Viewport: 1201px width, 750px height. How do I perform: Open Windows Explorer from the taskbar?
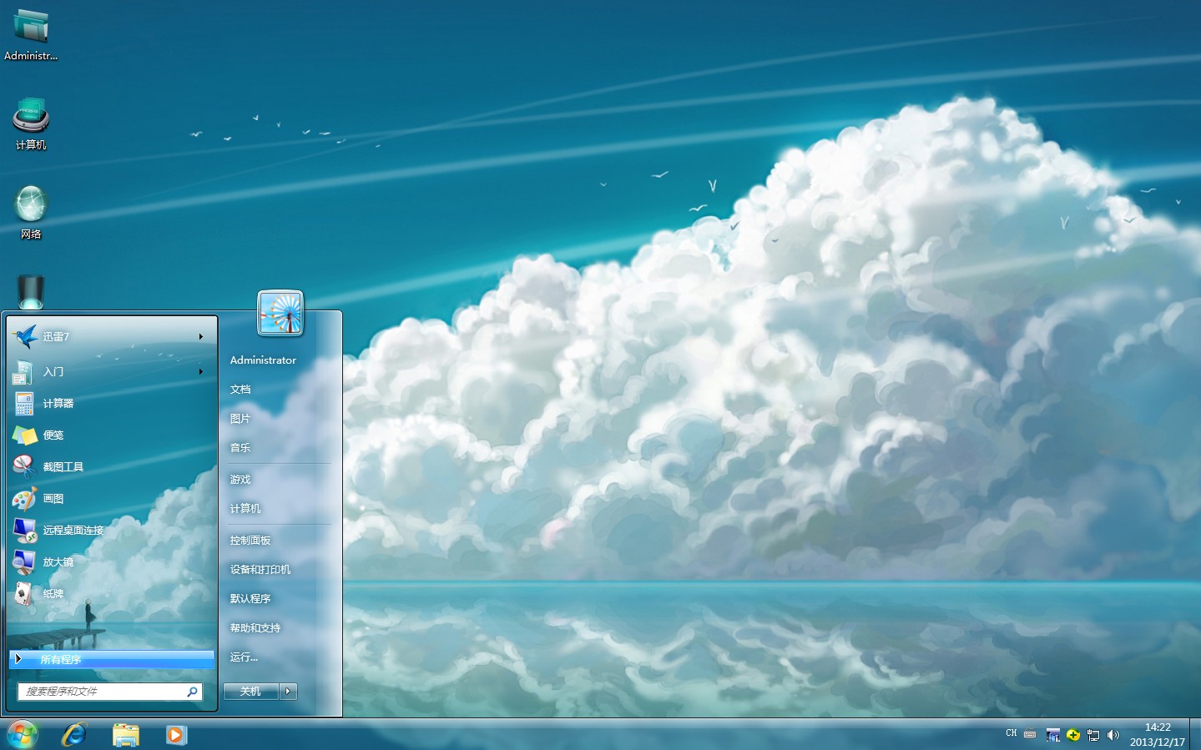(126, 734)
